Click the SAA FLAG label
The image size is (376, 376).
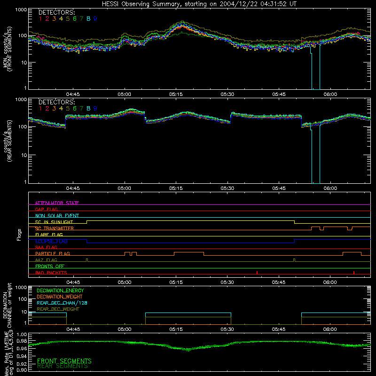46,247
